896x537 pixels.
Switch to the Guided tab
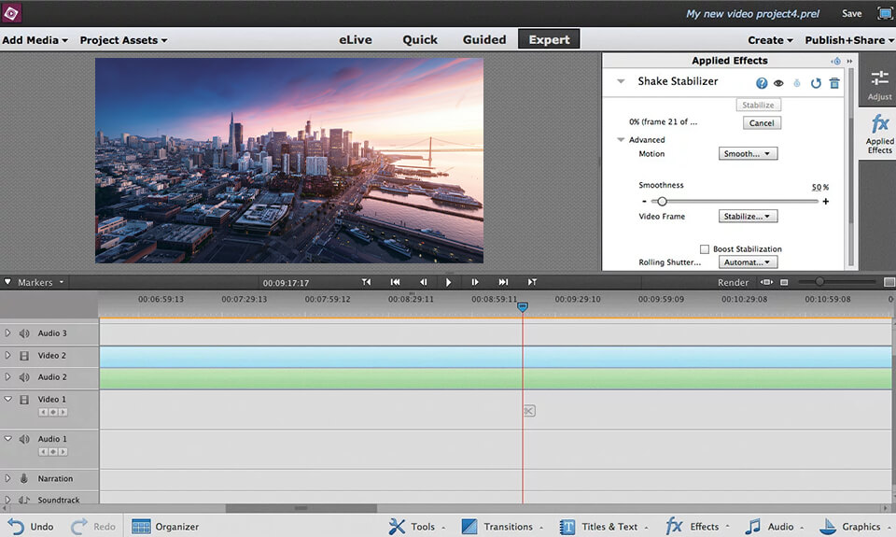(484, 40)
